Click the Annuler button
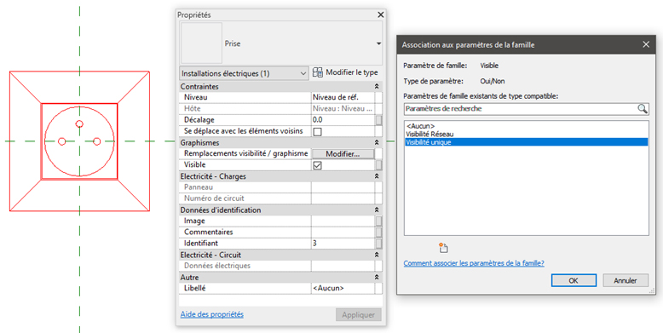The height and width of the screenshot is (333, 663). coord(626,280)
